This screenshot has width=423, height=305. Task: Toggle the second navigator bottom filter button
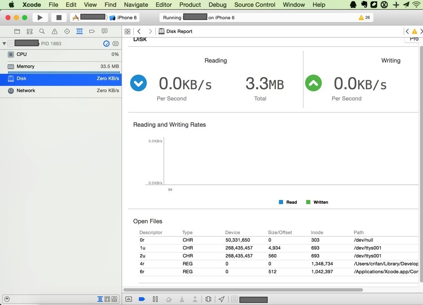pos(107,299)
